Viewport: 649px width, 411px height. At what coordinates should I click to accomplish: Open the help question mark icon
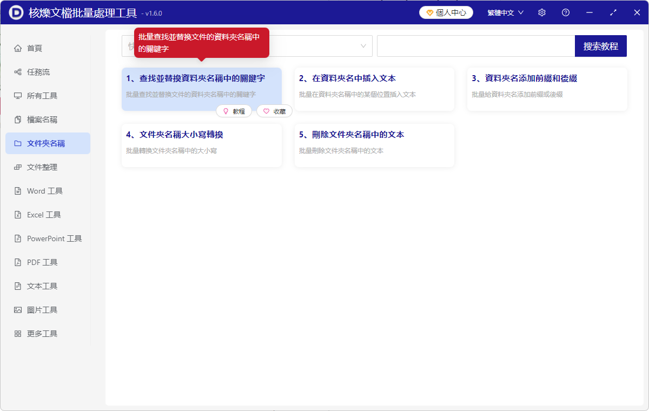(565, 12)
